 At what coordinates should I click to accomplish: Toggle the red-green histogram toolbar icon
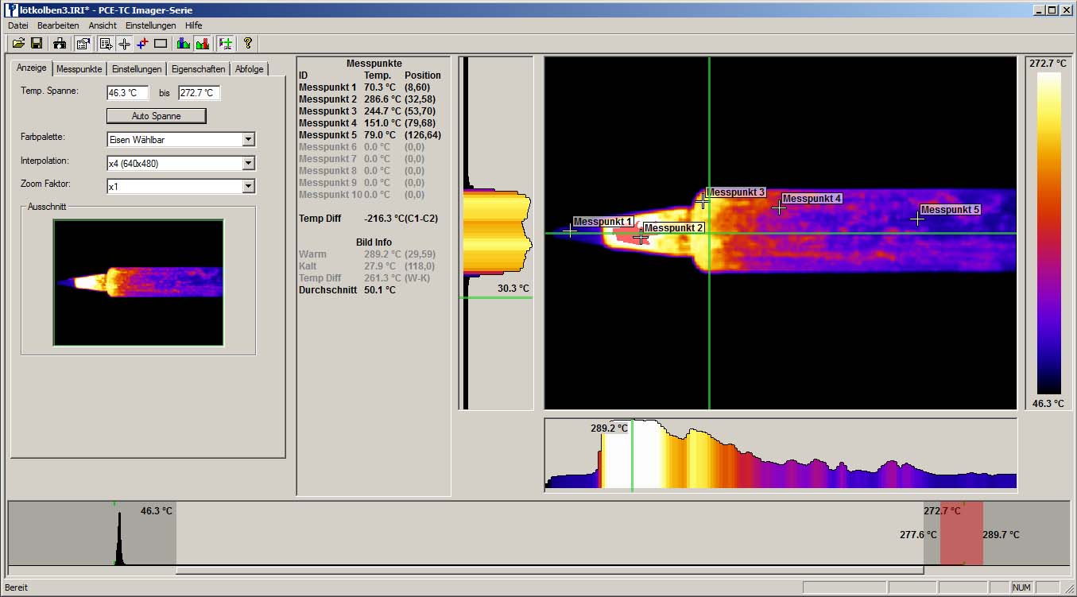(x=202, y=43)
